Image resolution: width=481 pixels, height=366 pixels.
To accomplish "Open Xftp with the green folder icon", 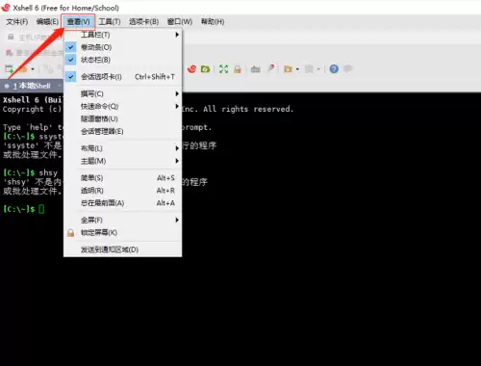I will coord(205,69).
